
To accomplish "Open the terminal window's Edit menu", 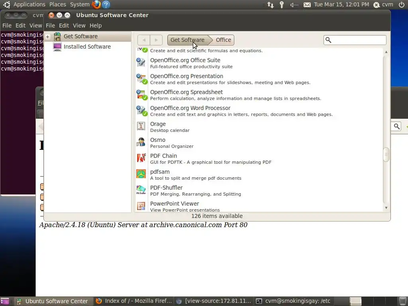I will (20, 25).
